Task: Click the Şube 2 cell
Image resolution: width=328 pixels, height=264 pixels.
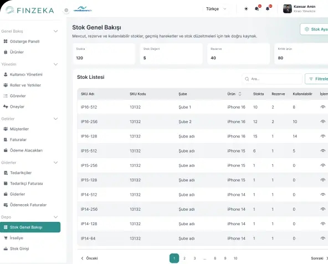Action: tap(185, 121)
